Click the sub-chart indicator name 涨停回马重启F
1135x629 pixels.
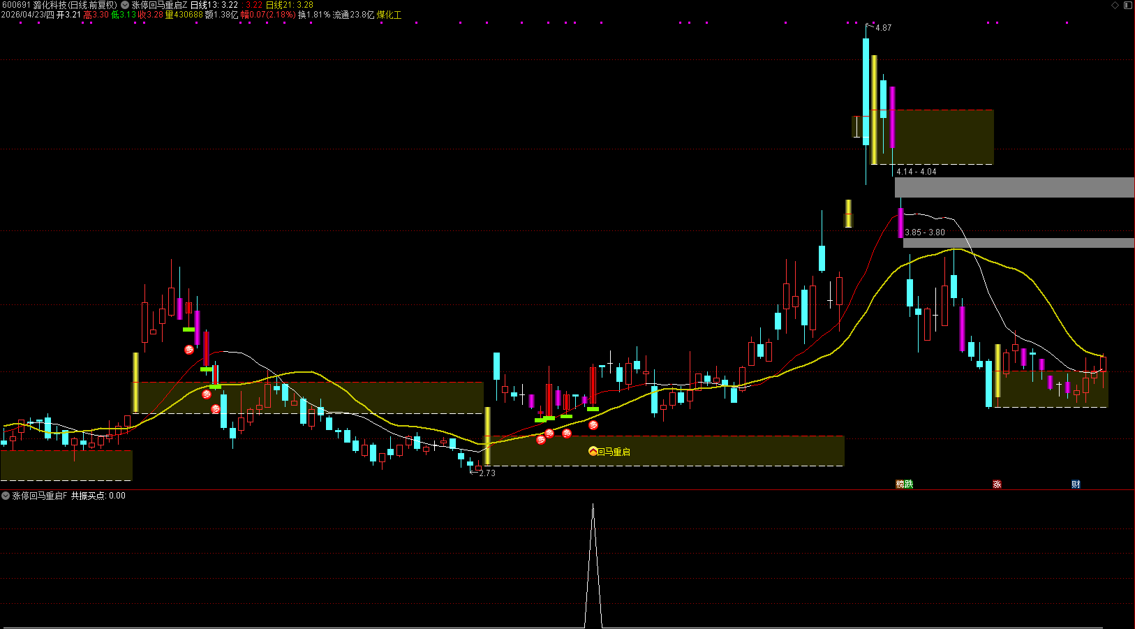coord(40,496)
